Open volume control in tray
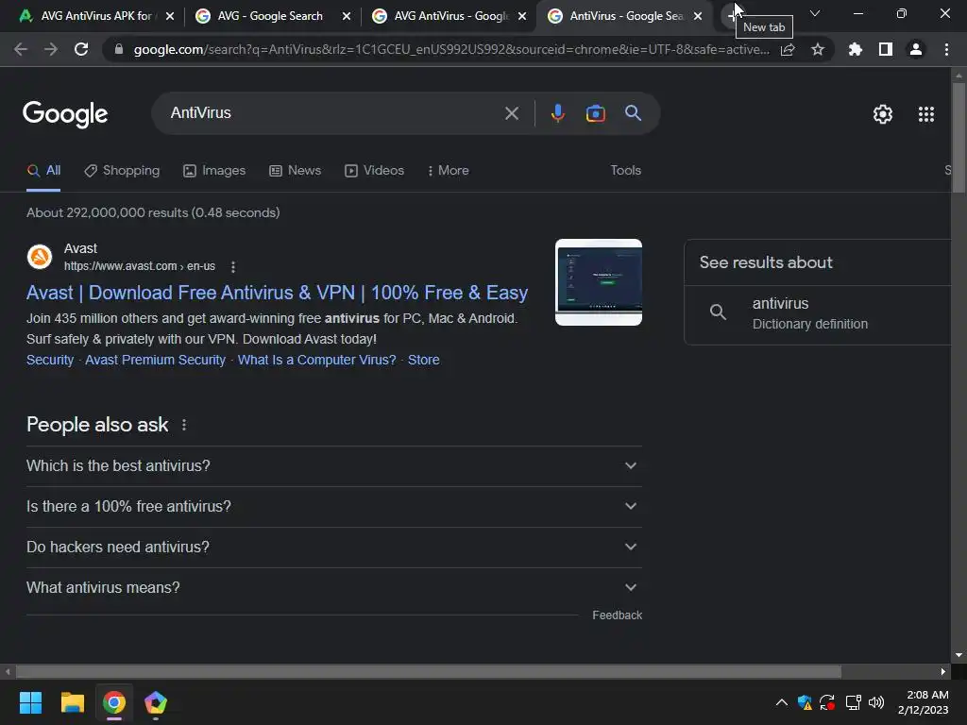This screenshot has height=725, width=967. (875, 702)
